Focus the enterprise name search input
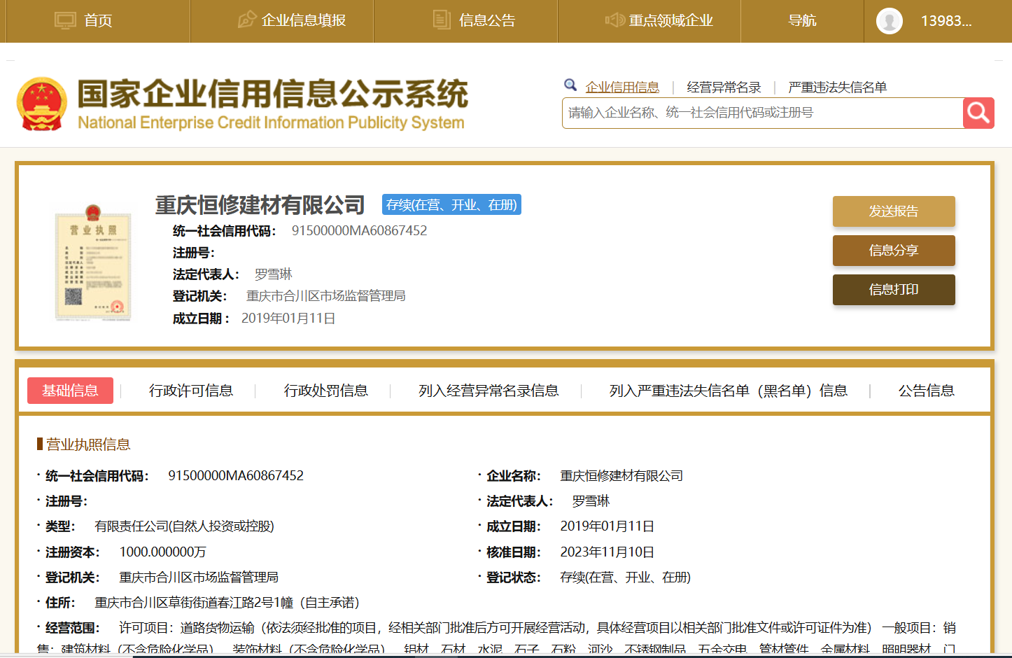Image resolution: width=1012 pixels, height=658 pixels. coord(763,113)
